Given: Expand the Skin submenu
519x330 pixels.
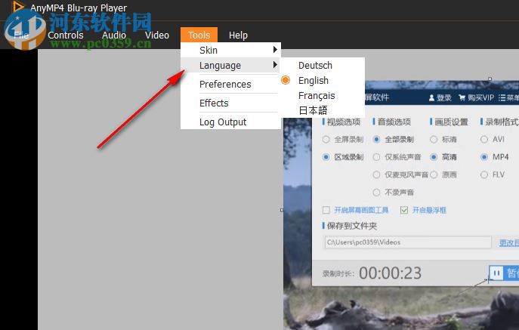Looking at the screenshot, I should 230,50.
